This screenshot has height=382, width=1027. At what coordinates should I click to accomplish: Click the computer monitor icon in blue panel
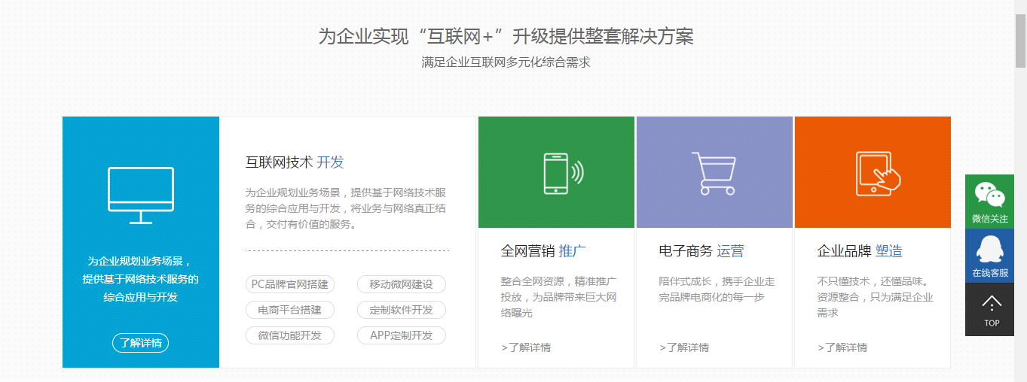click(x=141, y=195)
